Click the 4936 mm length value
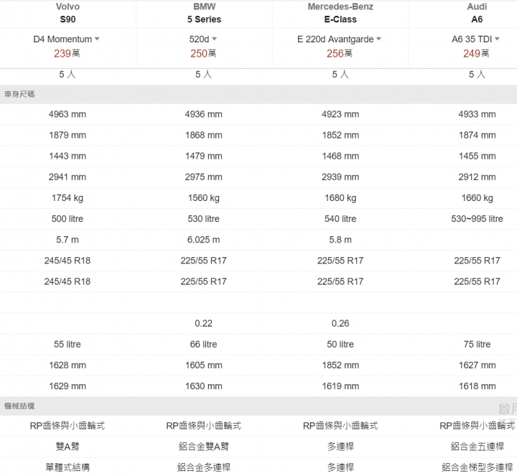The image size is (517, 476). click(203, 114)
